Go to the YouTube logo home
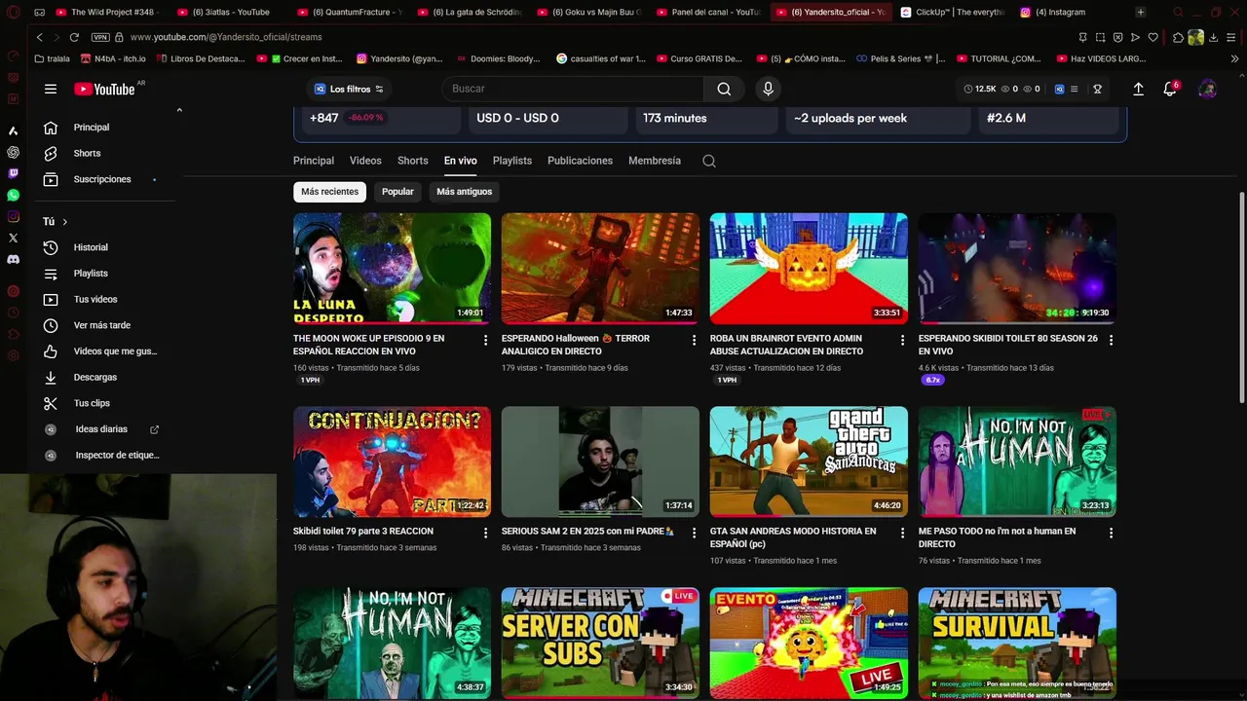This screenshot has height=701, width=1247. pos(104,89)
